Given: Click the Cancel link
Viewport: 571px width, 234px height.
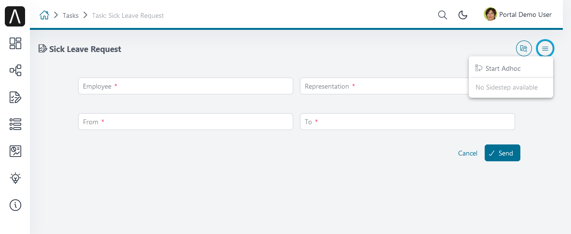Looking at the screenshot, I should point(468,153).
